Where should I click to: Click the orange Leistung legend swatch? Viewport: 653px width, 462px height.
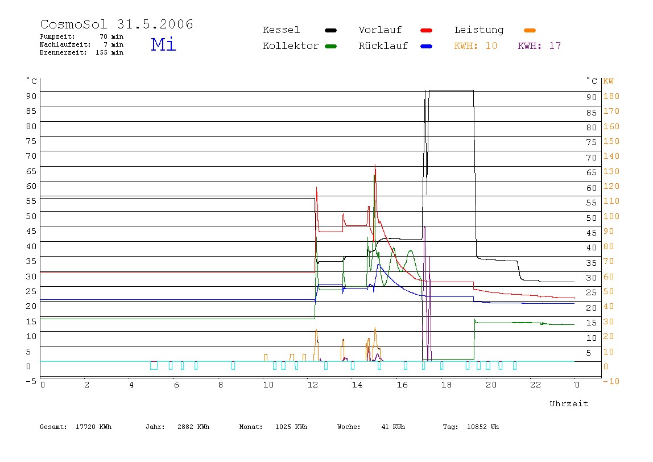tap(530, 30)
